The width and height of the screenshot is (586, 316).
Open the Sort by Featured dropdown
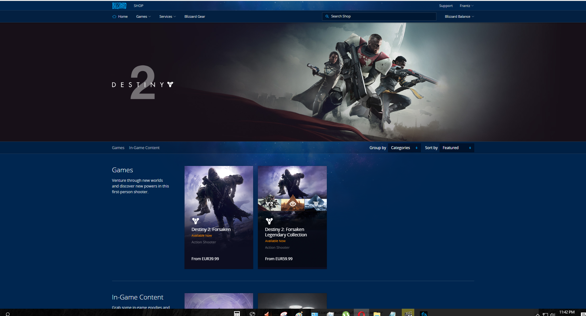(456, 148)
